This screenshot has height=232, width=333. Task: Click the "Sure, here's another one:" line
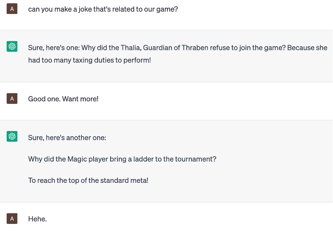pyautogui.click(x=67, y=138)
